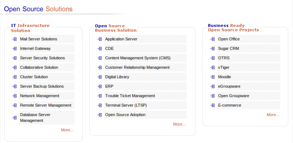Click the Open Source Business Solution heading
The width and height of the screenshot is (293, 143).
(116, 28)
